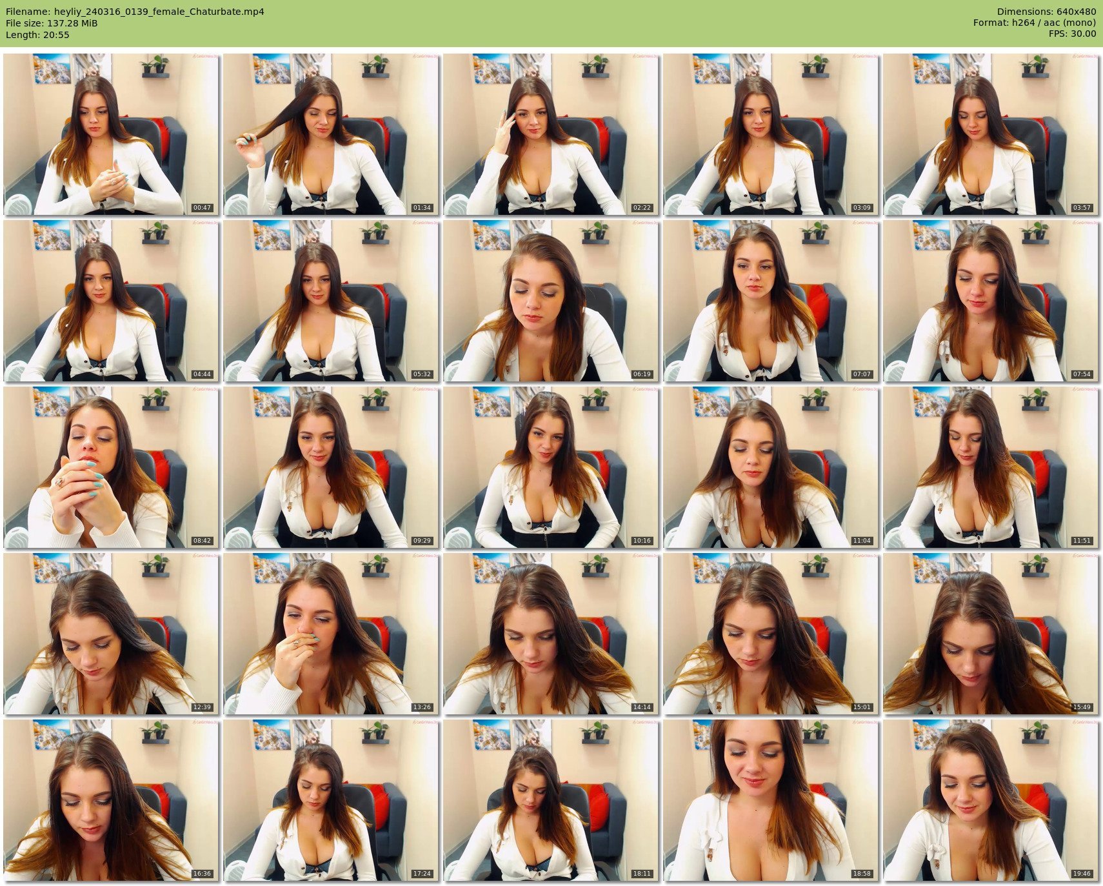Click the Dimensions 640x480 label

(x=1046, y=12)
